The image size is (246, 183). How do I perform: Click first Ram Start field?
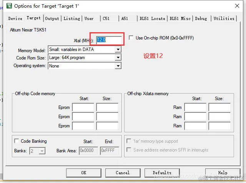point(195,107)
